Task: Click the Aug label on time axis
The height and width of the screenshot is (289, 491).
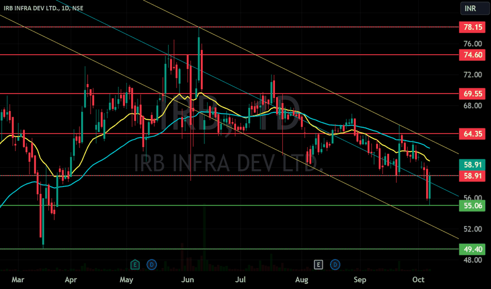Action: click(301, 280)
